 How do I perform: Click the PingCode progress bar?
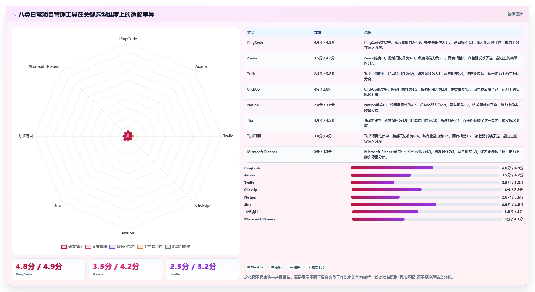(425, 168)
